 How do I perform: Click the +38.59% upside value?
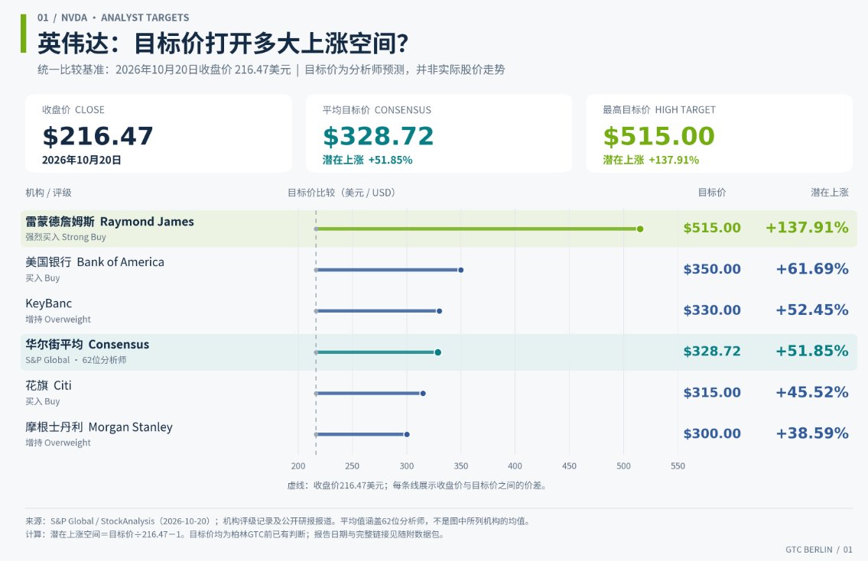(812, 433)
